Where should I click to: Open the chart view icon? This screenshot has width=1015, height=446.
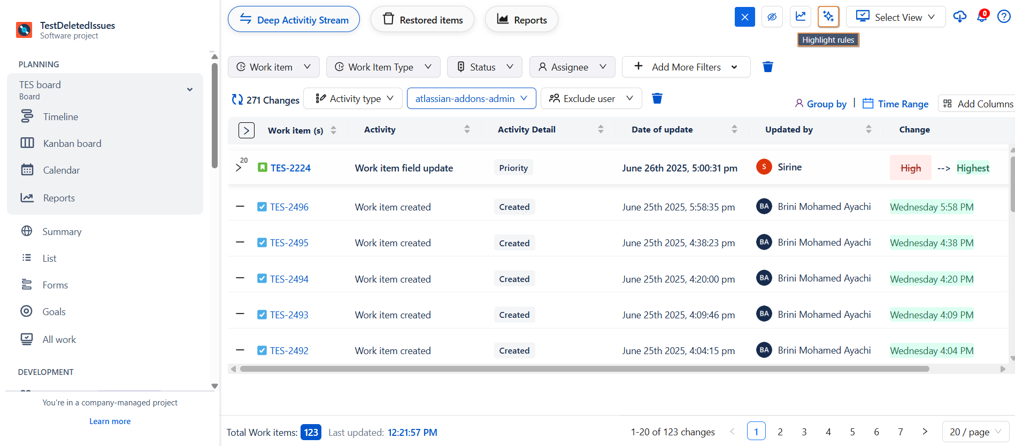(801, 17)
